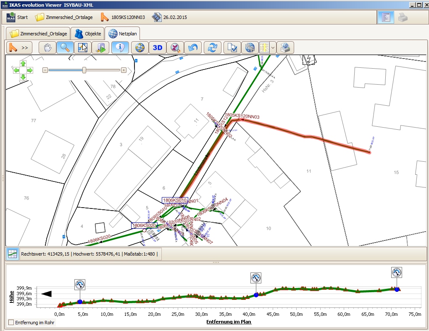429x331 pixels.
Task: Enable the Entfernung im Rohr checkbox
Action: 11,323
